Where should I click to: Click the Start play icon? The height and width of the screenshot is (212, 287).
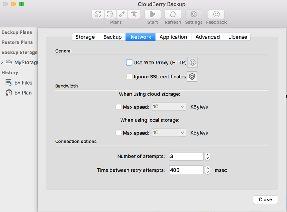[x=153, y=14]
